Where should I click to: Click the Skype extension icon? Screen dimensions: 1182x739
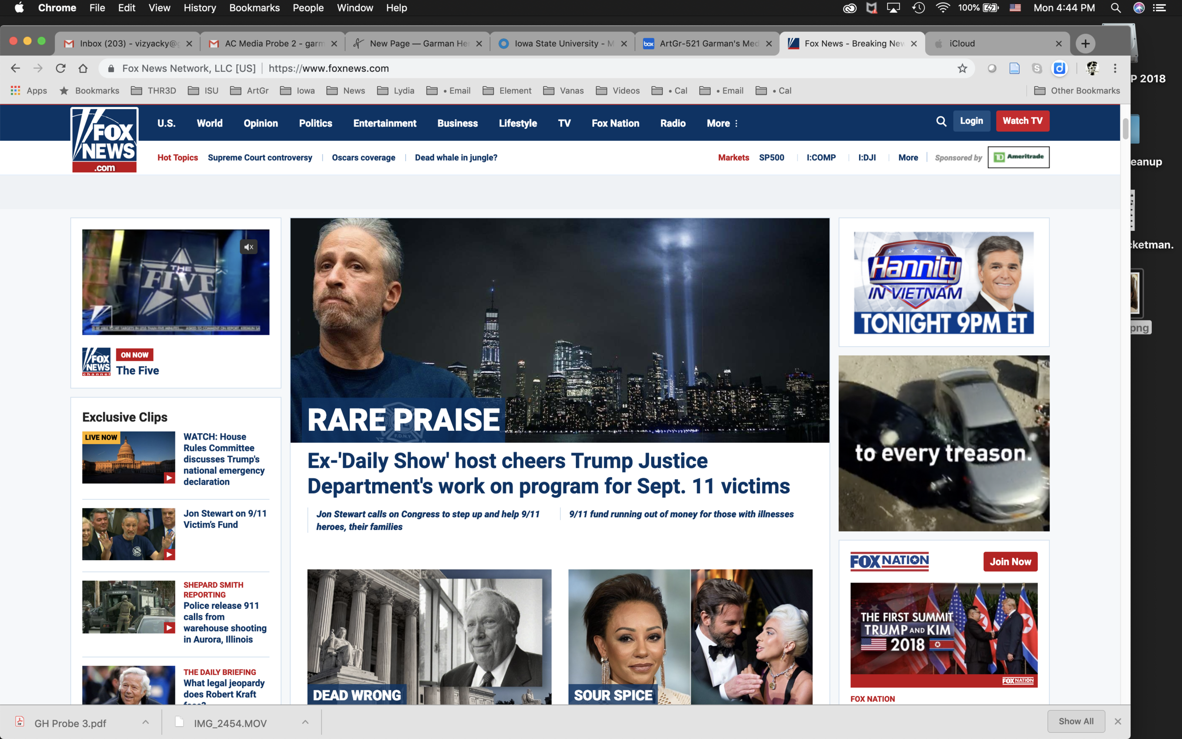(1037, 69)
